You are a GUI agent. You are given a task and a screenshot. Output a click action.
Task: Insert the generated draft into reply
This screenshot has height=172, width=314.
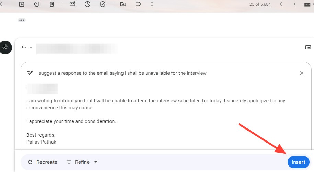[298, 162]
